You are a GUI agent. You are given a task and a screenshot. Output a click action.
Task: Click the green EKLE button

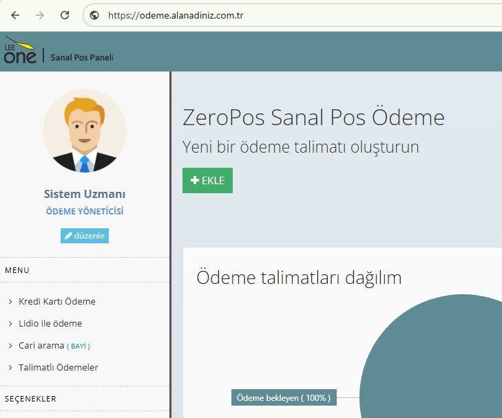click(x=207, y=181)
